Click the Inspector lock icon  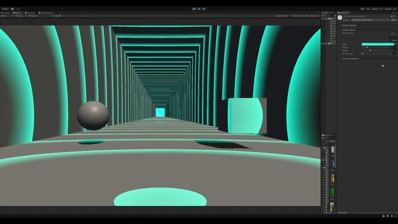tap(392, 12)
